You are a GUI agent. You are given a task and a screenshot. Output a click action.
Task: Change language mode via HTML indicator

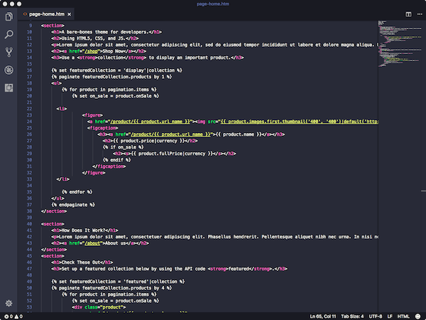[x=403, y=316]
